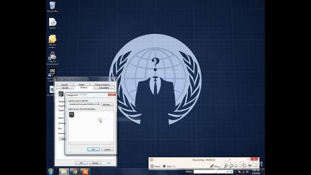Click the Start button on the taskbar

(x=51, y=172)
